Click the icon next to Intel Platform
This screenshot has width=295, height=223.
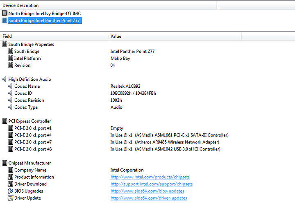tap(11, 58)
